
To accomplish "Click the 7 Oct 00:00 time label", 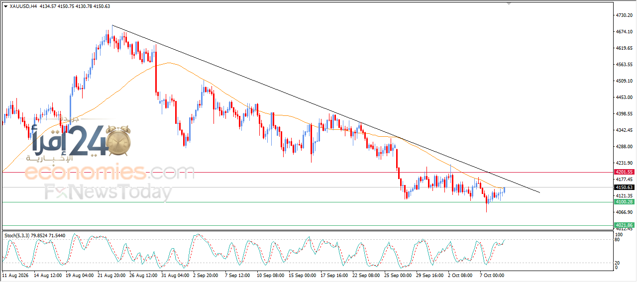I will 492,275.
